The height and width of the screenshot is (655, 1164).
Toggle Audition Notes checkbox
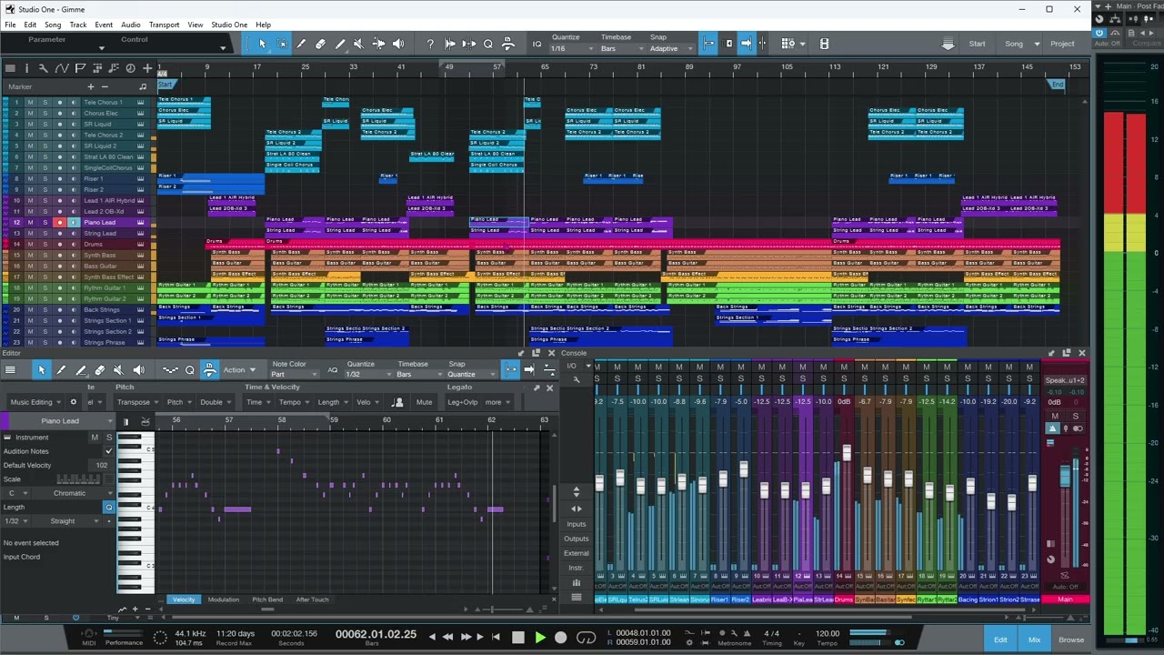[109, 451]
